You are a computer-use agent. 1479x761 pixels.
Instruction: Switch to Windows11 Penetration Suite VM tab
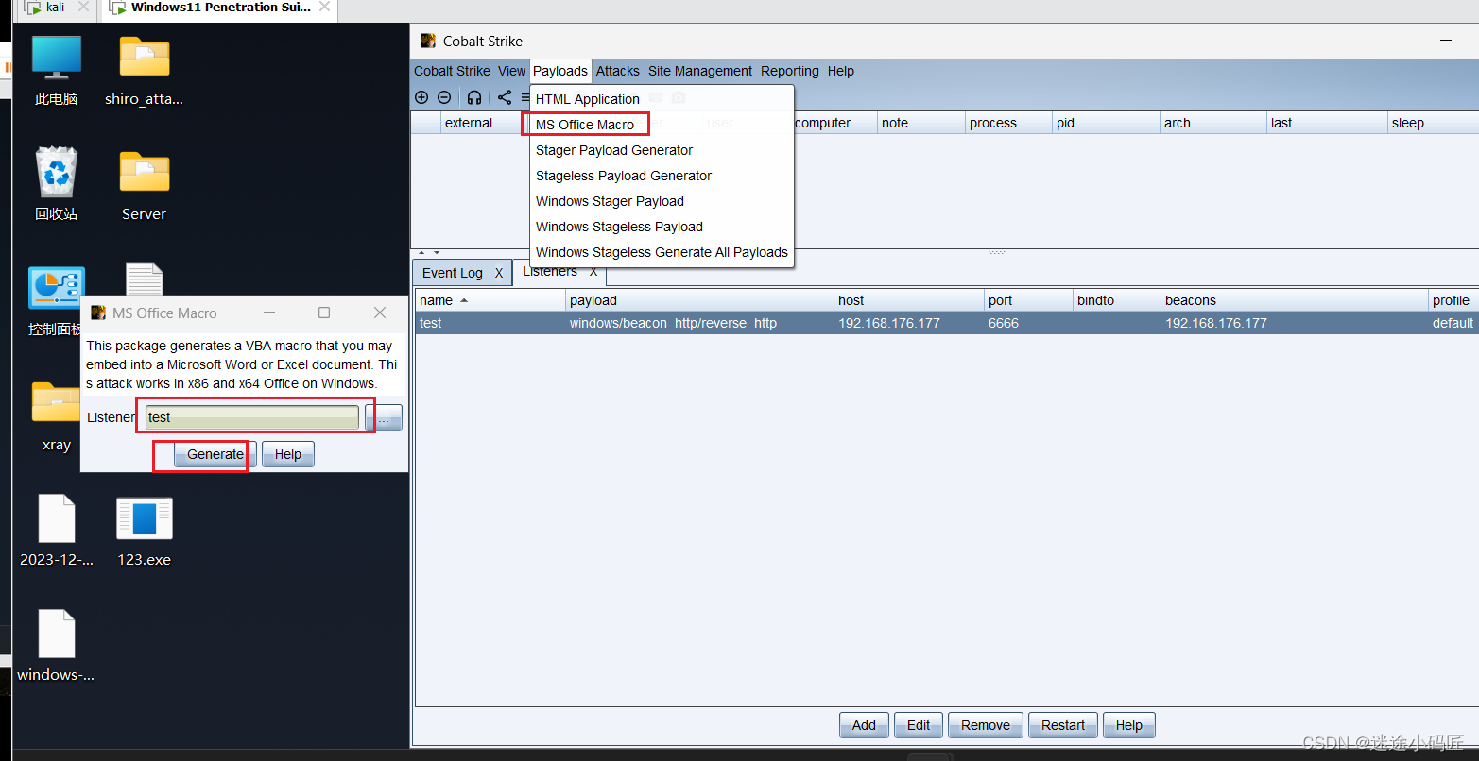(220, 8)
